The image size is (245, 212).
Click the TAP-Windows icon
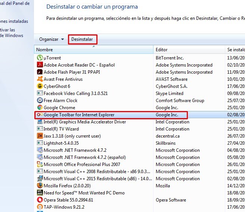coord(40,207)
